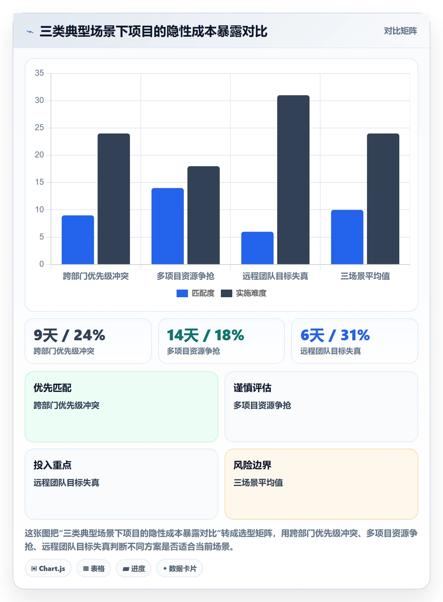Click the Chart.js tag chip

(x=48, y=568)
